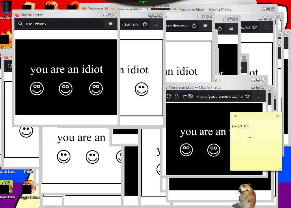Close the yellow sticky note

point(277,116)
